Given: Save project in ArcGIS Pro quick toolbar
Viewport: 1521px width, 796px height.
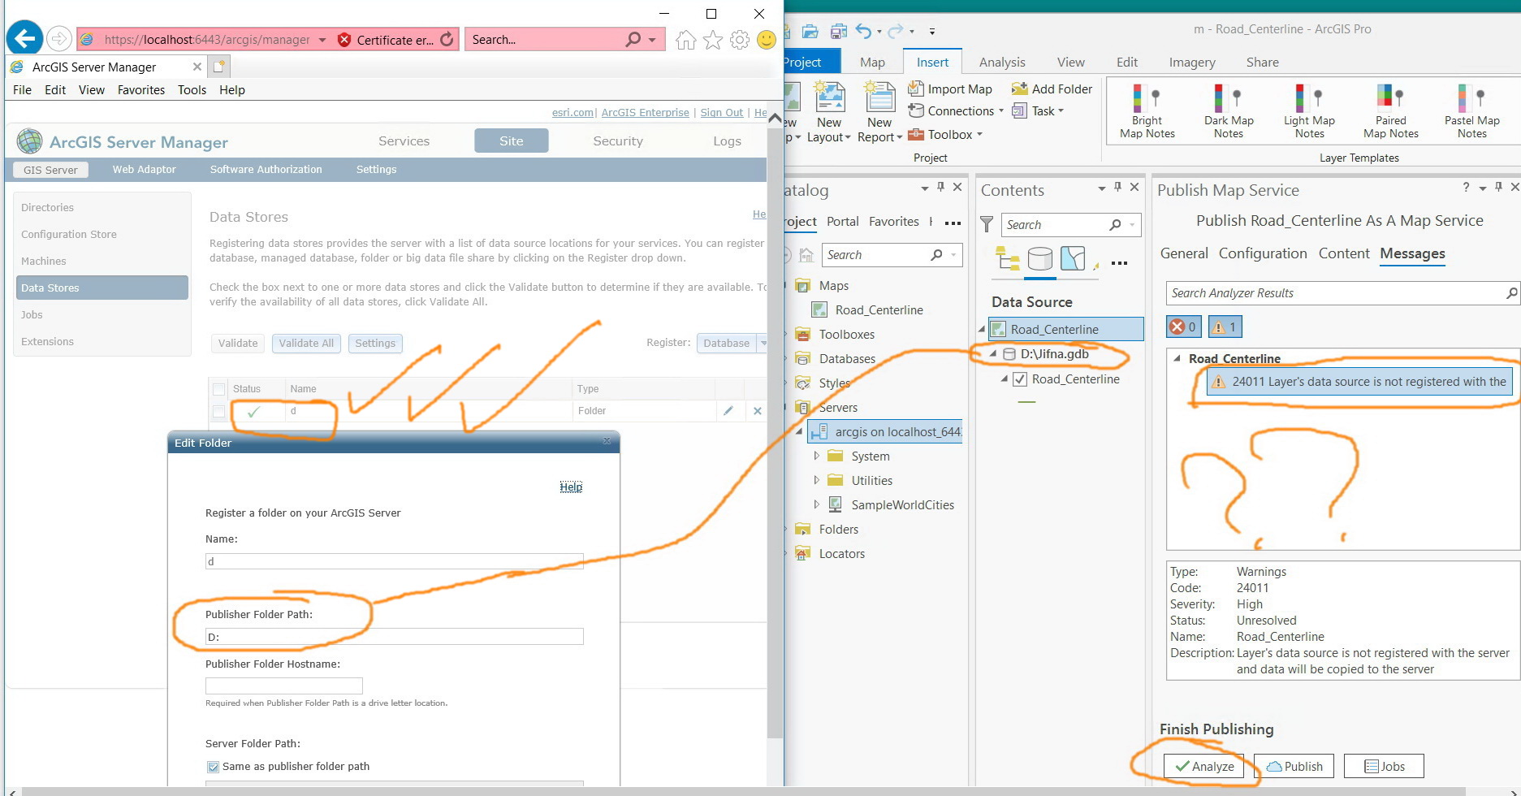Looking at the screenshot, I should click(839, 31).
